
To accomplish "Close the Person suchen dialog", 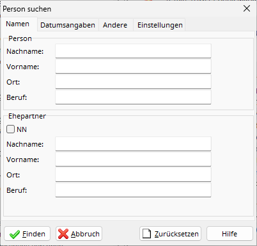I will (247, 8).
